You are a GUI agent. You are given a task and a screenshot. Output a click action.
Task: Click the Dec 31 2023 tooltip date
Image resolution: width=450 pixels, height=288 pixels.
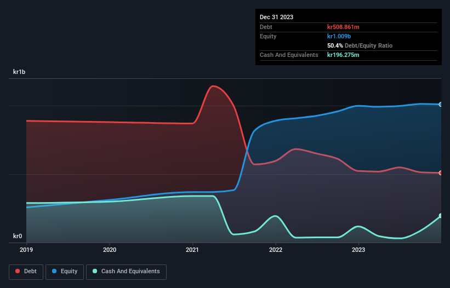coord(276,17)
